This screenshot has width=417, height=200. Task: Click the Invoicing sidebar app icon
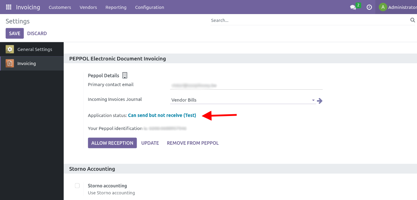pyautogui.click(x=10, y=64)
